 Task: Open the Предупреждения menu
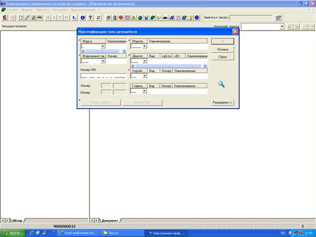(83, 10)
